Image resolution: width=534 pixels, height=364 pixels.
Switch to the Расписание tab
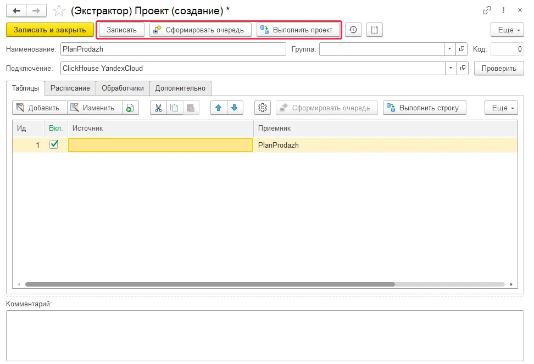70,88
